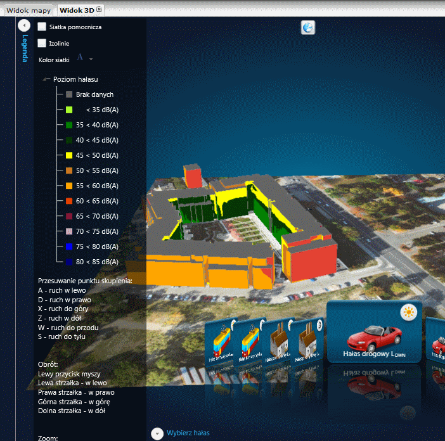Select the '55 < 60 dB(A)' legend label
The height and width of the screenshot is (441, 445).
[97, 186]
